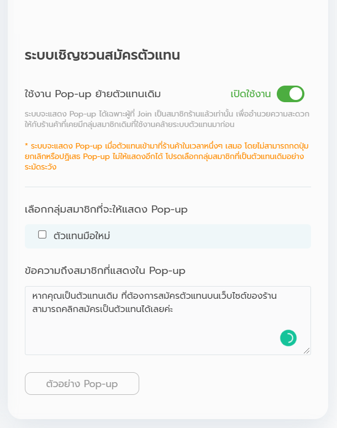Click the ตัวอย่าง Pop-up button
The height and width of the screenshot is (428, 337).
[x=82, y=384]
